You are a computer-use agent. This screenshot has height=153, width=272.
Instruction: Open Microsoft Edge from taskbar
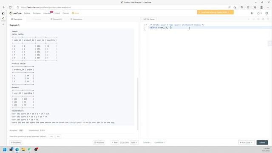(x=17, y=150)
